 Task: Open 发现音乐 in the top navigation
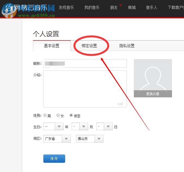66,8
